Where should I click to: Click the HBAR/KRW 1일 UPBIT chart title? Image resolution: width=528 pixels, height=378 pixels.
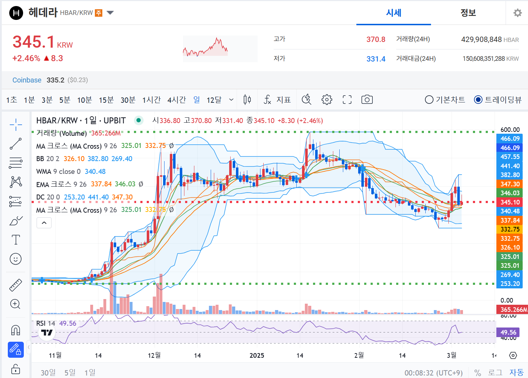81,121
